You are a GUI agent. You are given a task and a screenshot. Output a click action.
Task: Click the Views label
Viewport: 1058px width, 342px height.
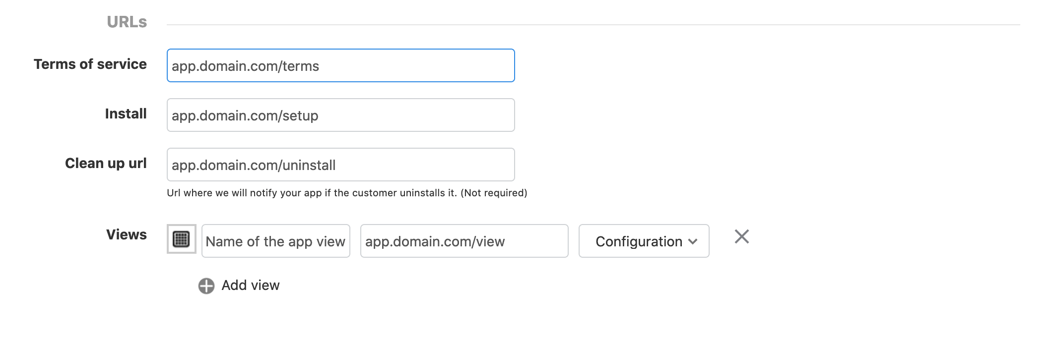pos(126,234)
